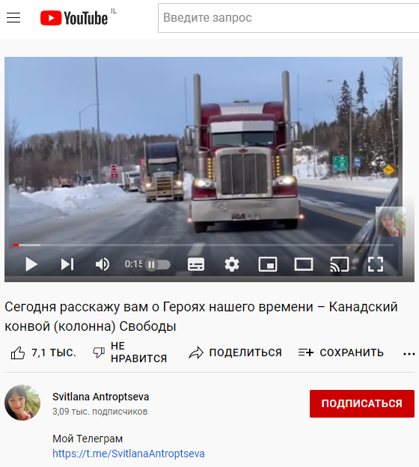This screenshot has height=467, width=419.
Task: Enable miniplayer mode
Action: point(268,264)
